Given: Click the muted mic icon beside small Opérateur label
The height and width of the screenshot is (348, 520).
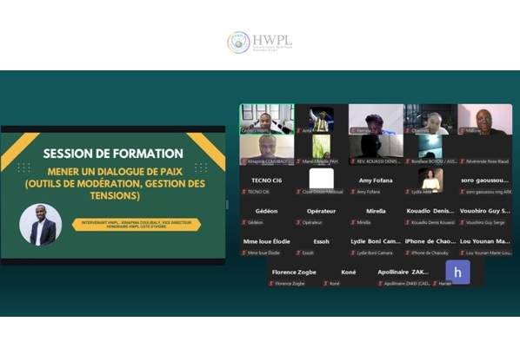Looking at the screenshot, I should pyautogui.click(x=299, y=222).
